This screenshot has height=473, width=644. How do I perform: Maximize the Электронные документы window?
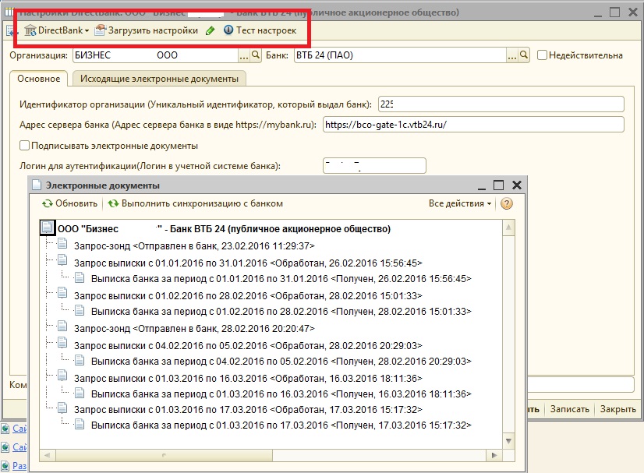(x=498, y=185)
